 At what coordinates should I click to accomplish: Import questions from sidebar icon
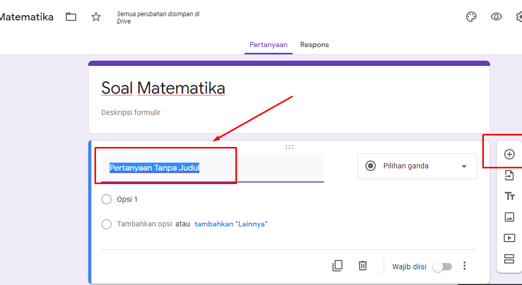[509, 175]
